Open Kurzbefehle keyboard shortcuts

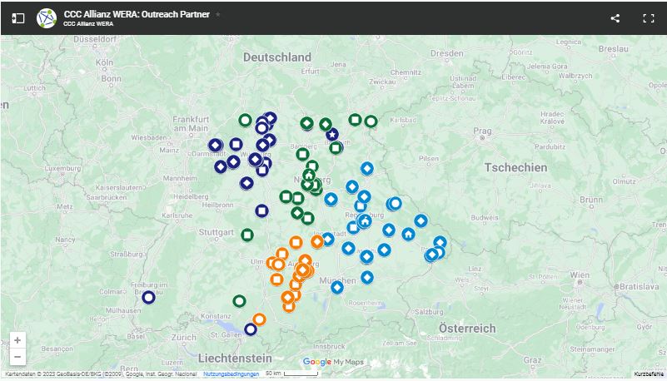[649, 374]
